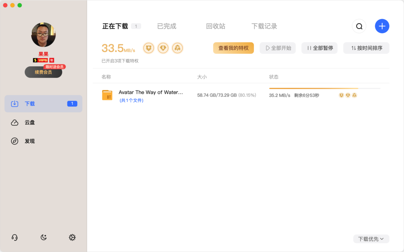This screenshot has height=252, width=404.
Task: Click 状态 column header
Action: (x=274, y=77)
